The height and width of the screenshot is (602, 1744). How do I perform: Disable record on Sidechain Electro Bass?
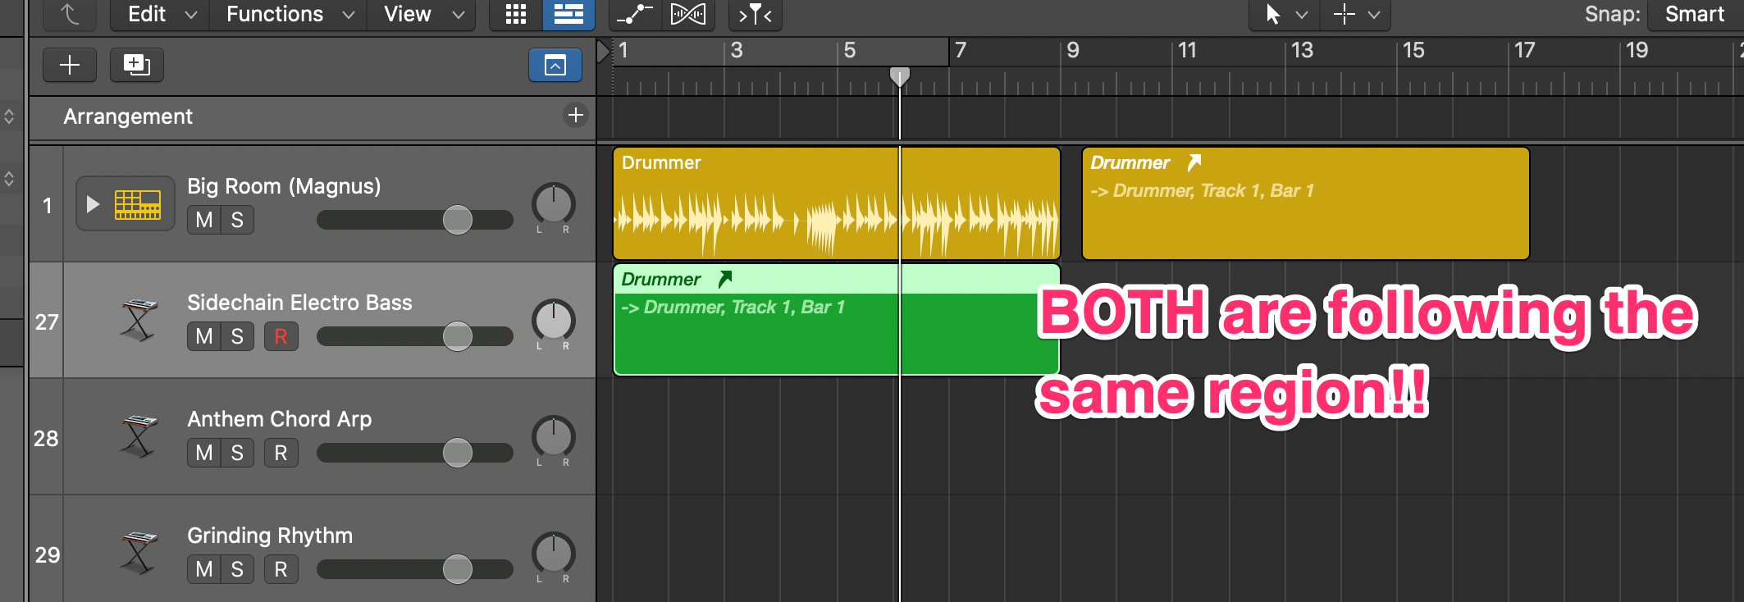pos(281,336)
